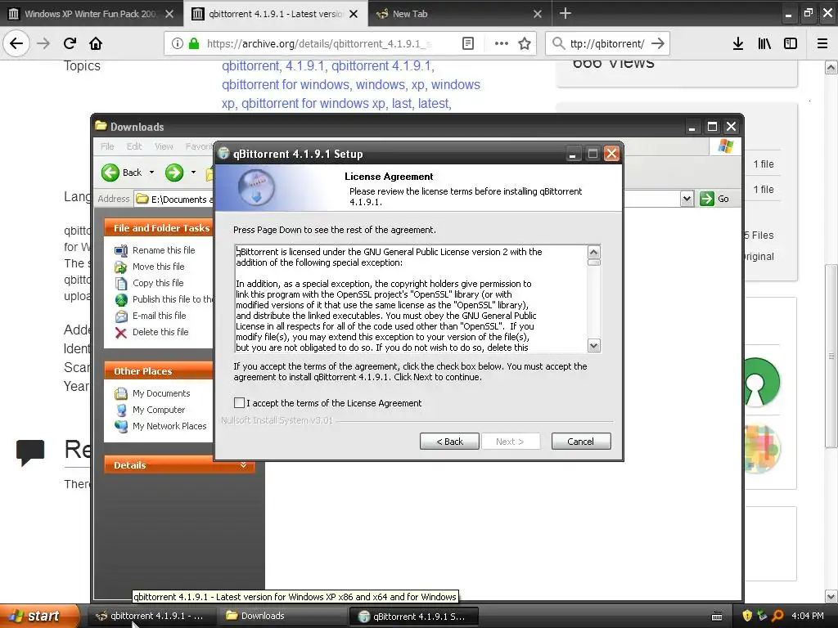
Task: Click the magnifier system tray icon
Action: pos(777,616)
